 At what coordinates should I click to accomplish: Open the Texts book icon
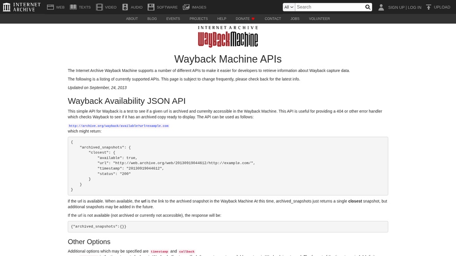(x=73, y=7)
